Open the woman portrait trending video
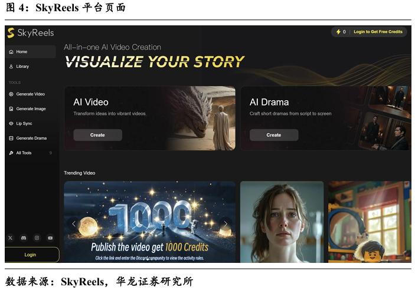Image resolution: width=415 pixels, height=290 pixels. coord(282,222)
